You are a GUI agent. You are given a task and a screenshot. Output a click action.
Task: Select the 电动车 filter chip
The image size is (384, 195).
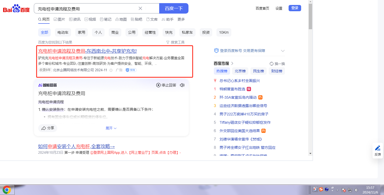(x=63, y=32)
